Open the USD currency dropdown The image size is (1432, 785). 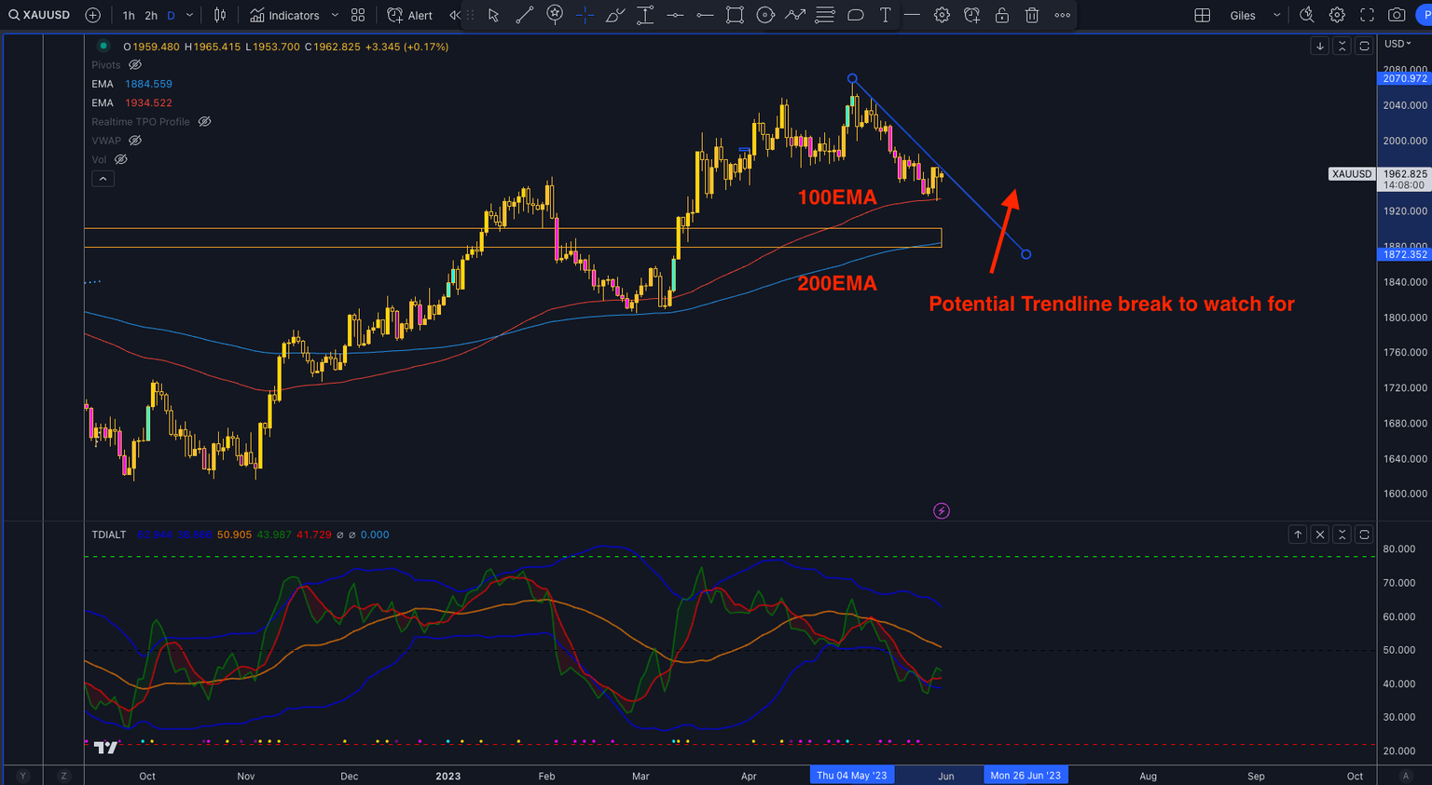coord(1398,44)
